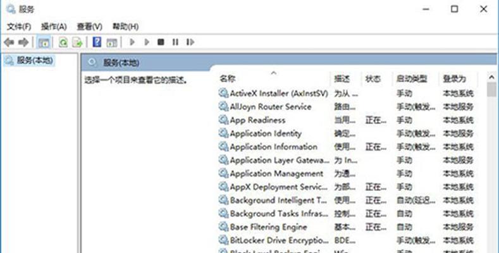Click the Export list toolbar icon

pos(77,42)
